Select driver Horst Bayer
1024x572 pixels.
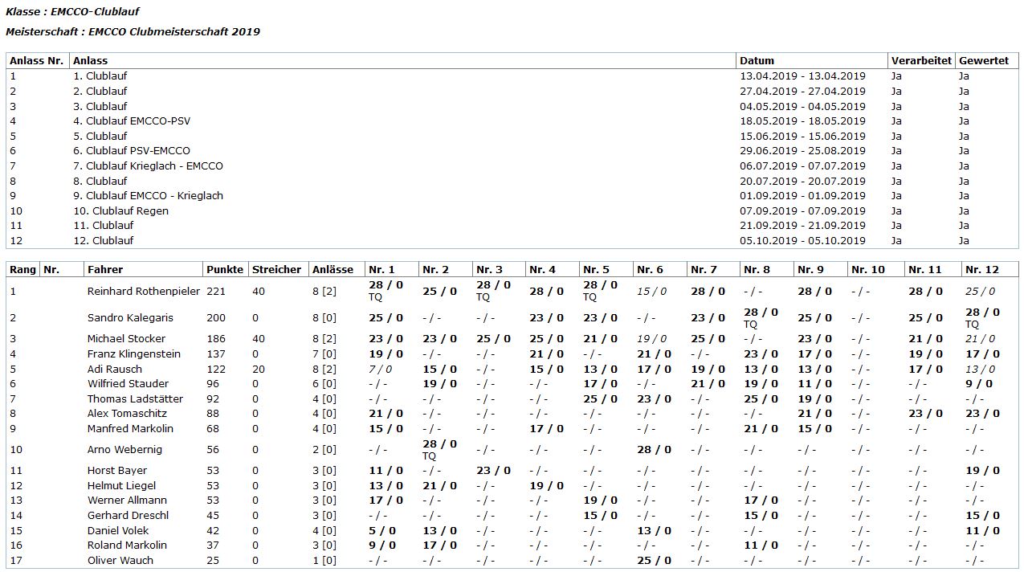point(117,471)
